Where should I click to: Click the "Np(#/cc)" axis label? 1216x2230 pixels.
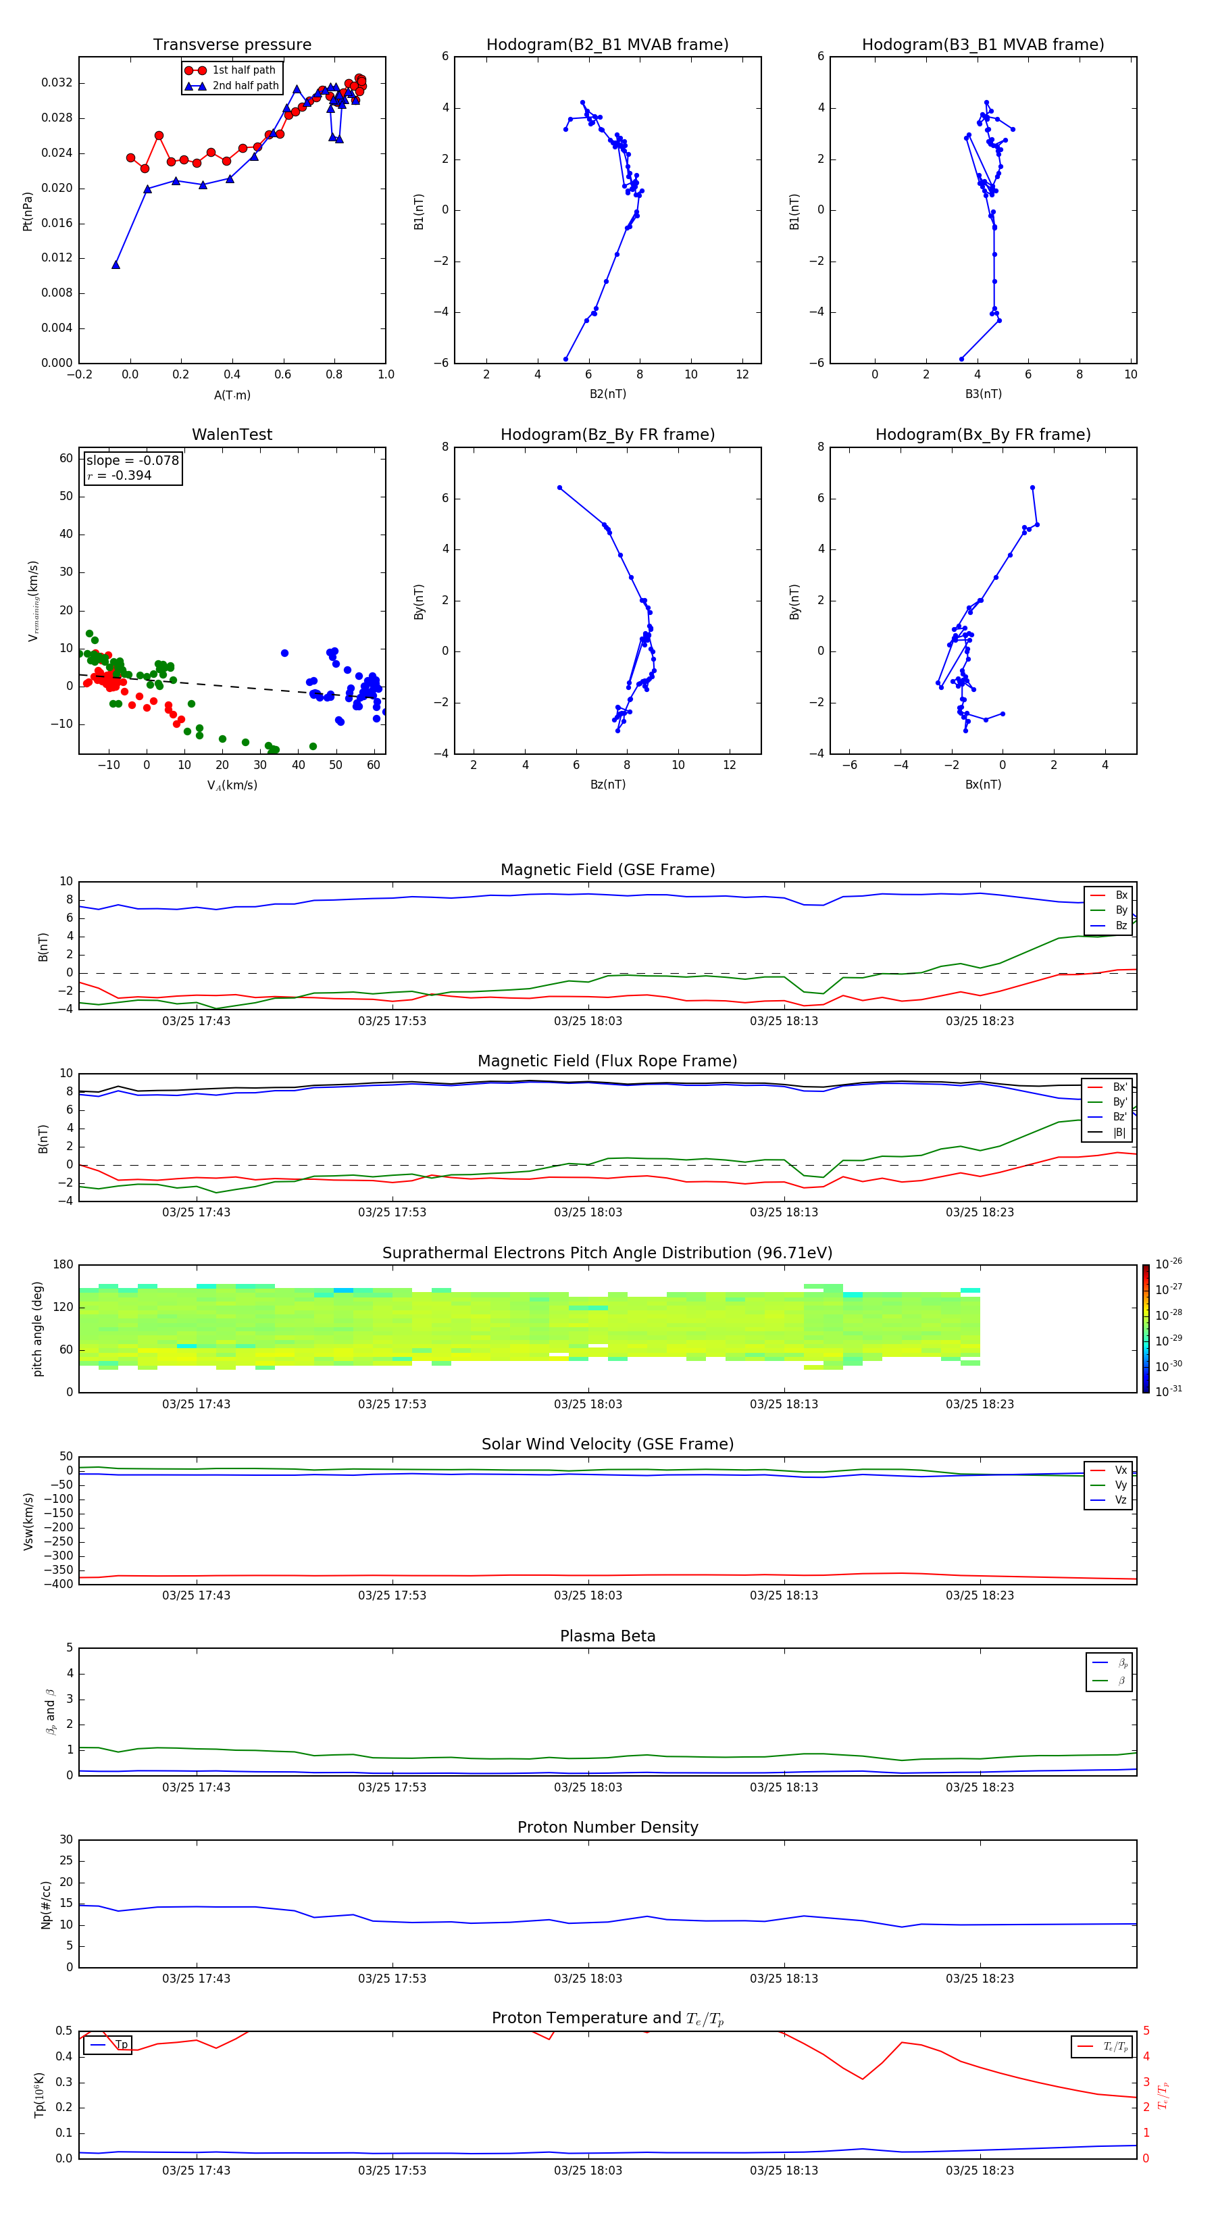(x=46, y=1904)
